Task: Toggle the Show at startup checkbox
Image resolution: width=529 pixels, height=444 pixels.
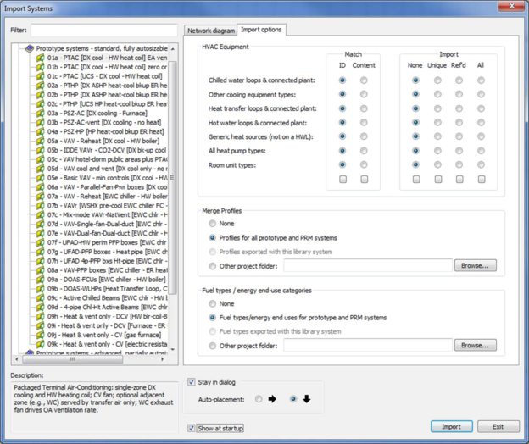Action: click(192, 429)
